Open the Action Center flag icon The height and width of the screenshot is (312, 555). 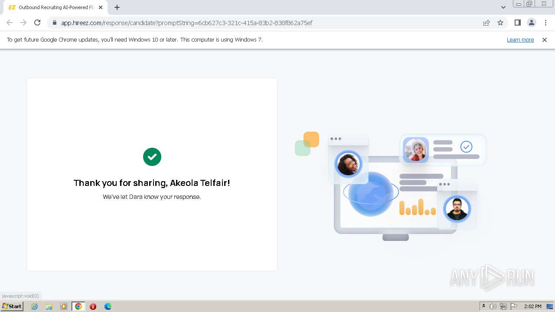coord(514,306)
